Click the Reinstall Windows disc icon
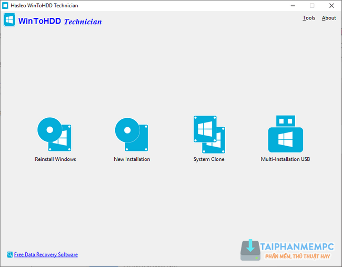Image resolution: width=342 pixels, height=267 pixels. pos(54,134)
